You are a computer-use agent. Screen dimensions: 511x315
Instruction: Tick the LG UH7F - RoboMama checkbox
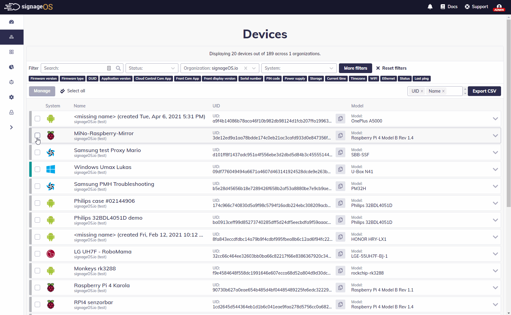37,254
